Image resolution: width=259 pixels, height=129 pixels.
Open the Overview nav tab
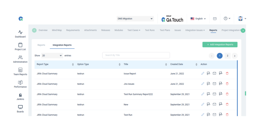(x=43, y=30)
